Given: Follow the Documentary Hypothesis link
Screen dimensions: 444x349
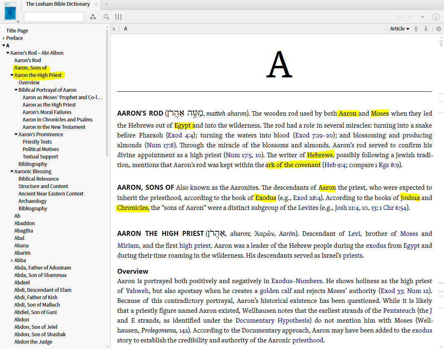Looking at the screenshot, I should click(x=273, y=321).
